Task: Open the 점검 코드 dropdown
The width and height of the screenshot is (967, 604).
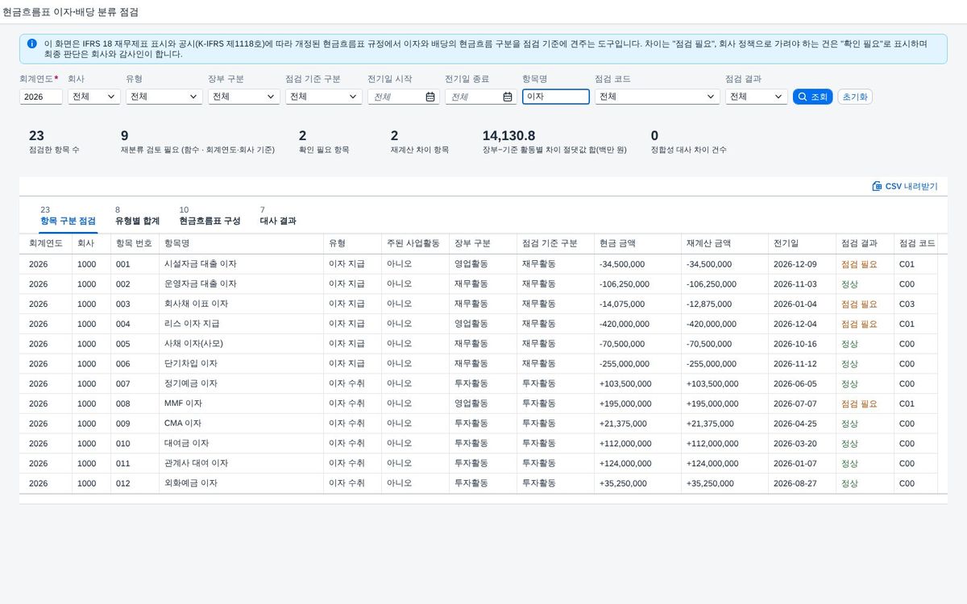Action: [657, 97]
